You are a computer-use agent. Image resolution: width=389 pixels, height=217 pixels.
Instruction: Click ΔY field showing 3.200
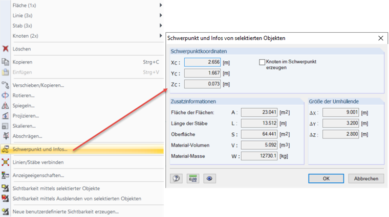pos(340,123)
